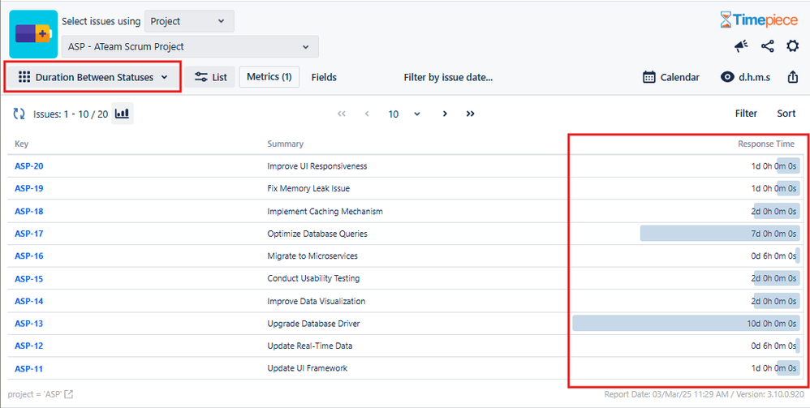Click the Key column header

click(x=22, y=144)
